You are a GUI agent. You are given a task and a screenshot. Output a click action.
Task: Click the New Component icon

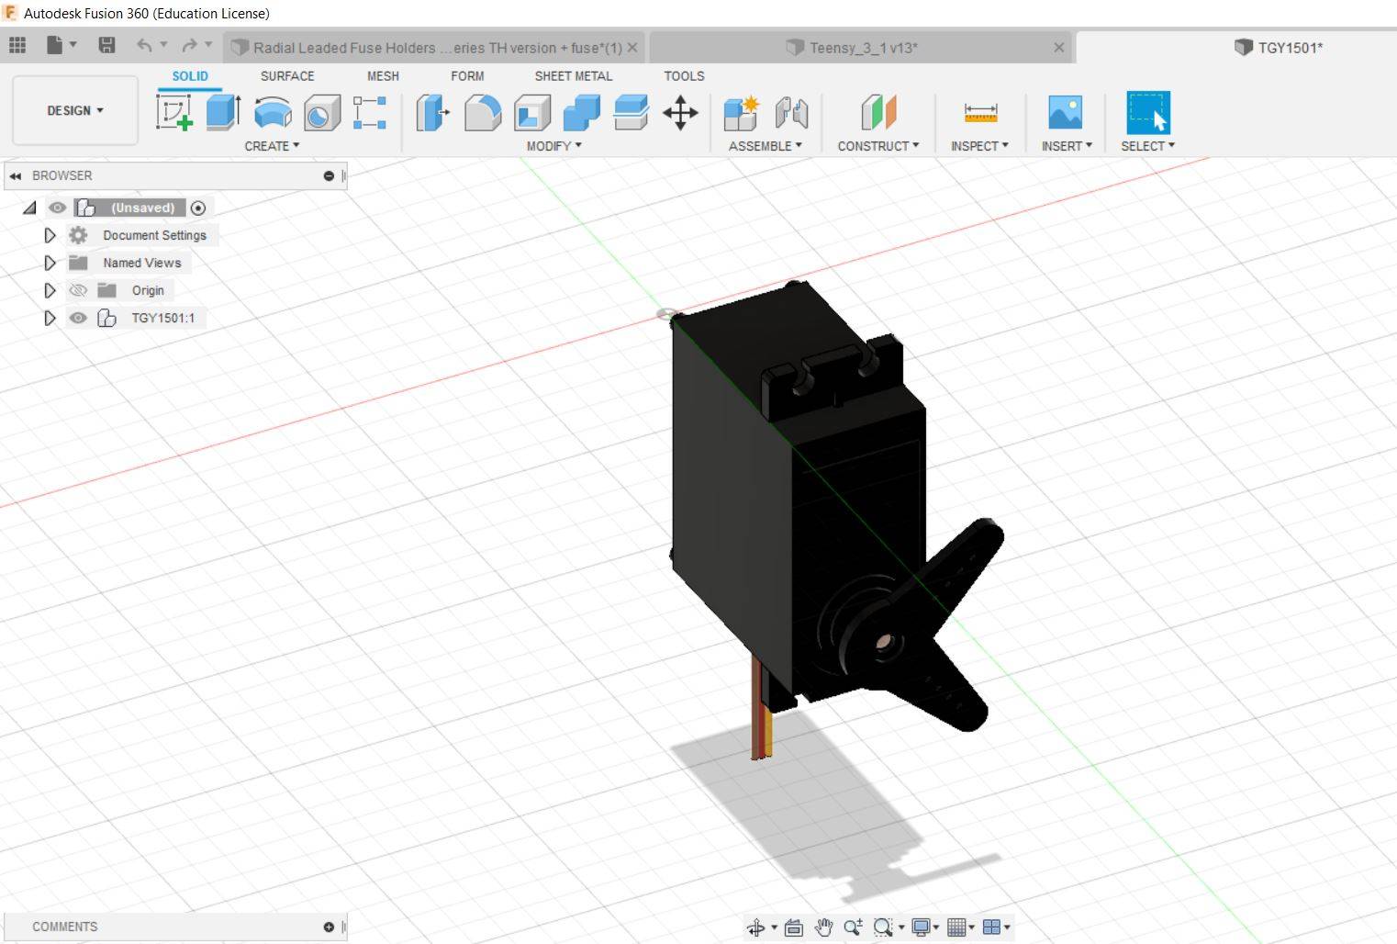(741, 113)
